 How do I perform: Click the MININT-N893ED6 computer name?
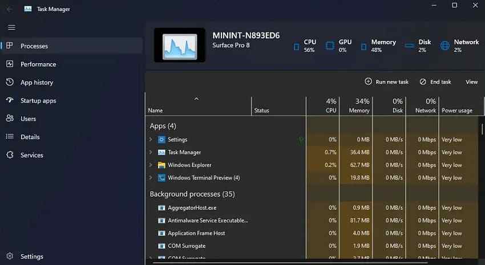pos(246,35)
